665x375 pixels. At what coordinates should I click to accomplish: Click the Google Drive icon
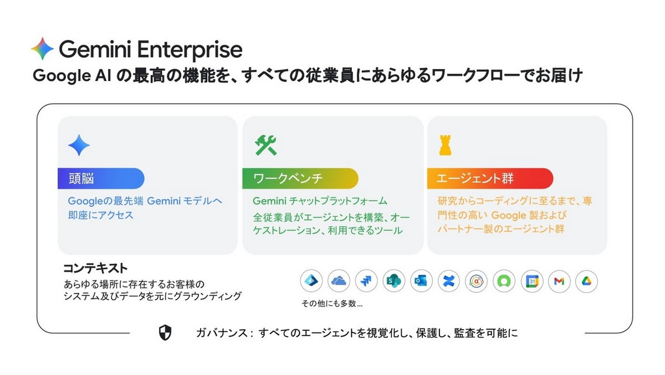(586, 281)
